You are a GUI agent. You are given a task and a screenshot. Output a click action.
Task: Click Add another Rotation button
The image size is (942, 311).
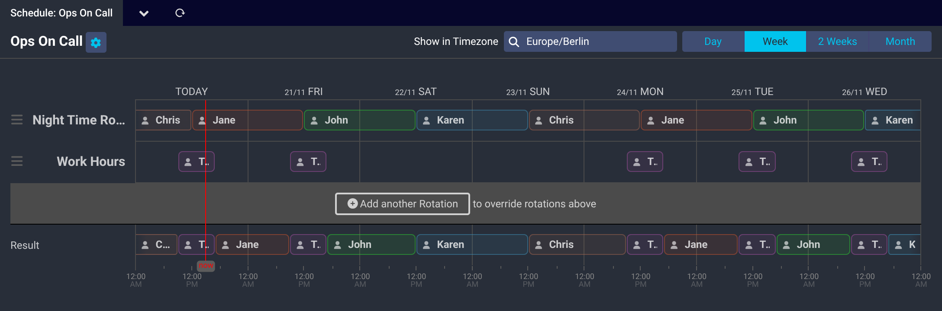pos(402,204)
